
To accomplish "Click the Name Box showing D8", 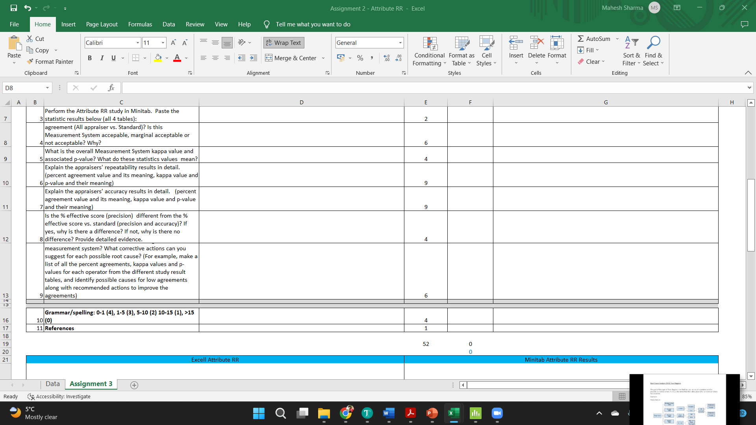I will pos(24,87).
